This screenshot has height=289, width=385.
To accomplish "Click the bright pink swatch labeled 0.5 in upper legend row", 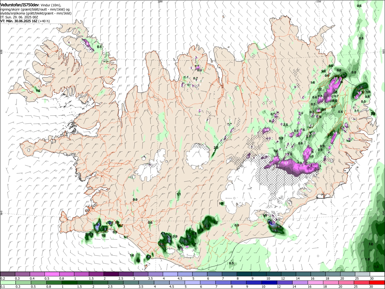I will coord(52,274).
